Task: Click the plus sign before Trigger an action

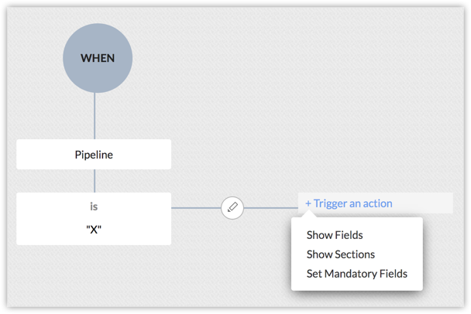Action: tap(308, 203)
